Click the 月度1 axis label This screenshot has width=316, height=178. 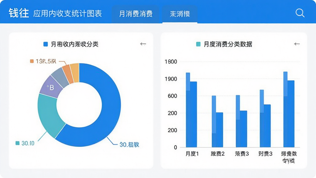[192, 154]
